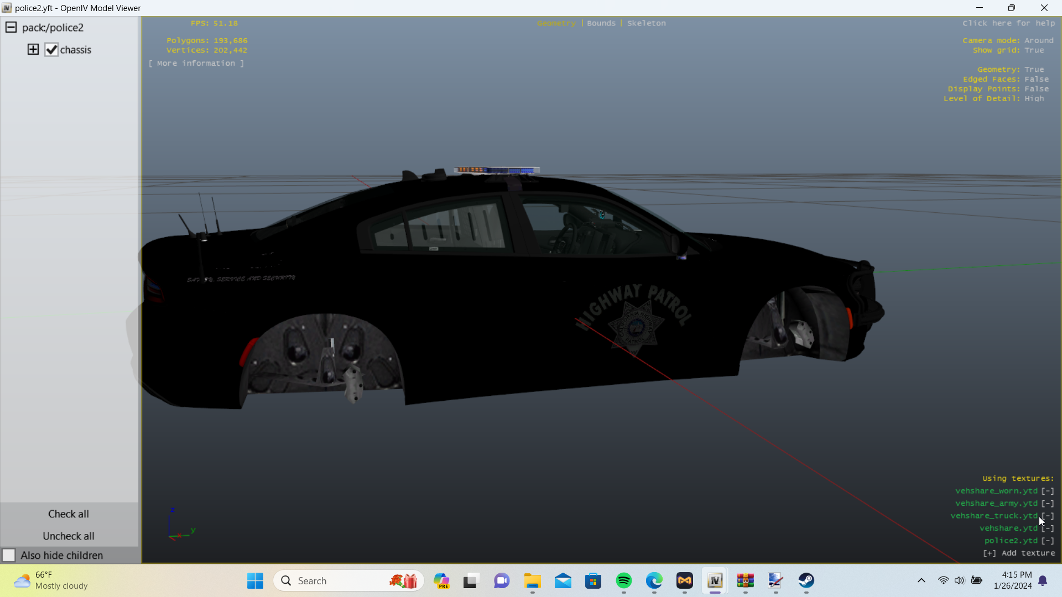Image resolution: width=1062 pixels, height=597 pixels.
Task: Click the OpenIV taskbar icon
Action: (x=715, y=580)
